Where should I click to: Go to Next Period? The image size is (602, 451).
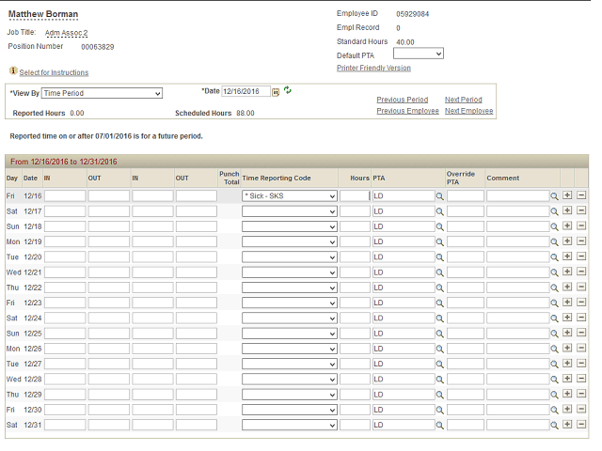click(463, 100)
